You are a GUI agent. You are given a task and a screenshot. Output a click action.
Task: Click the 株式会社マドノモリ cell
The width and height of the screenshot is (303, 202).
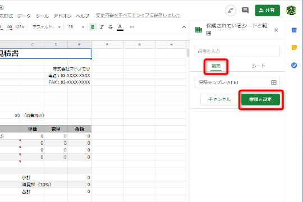tap(71, 69)
